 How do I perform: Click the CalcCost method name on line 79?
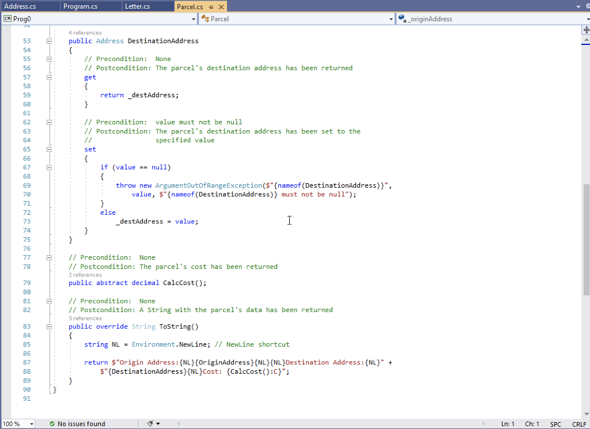click(179, 283)
